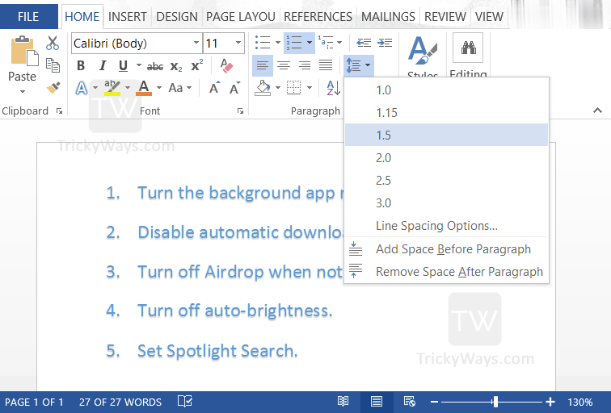Switch to Web Layout view icon

tap(410, 402)
